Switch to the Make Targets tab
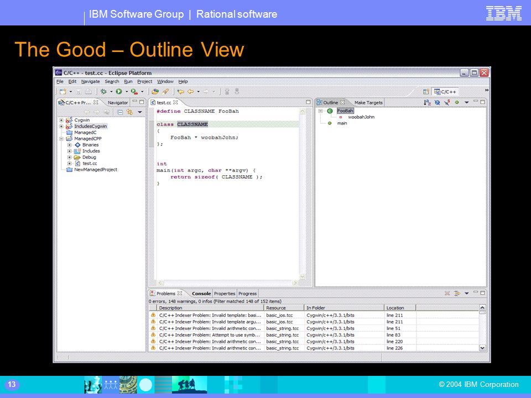Screen dimensions: 531x398 click(x=368, y=103)
